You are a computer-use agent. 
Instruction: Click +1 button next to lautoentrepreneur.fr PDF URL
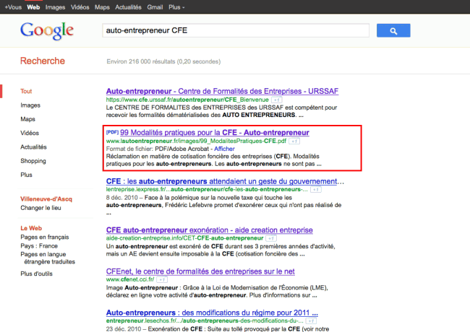pyautogui.click(x=294, y=141)
